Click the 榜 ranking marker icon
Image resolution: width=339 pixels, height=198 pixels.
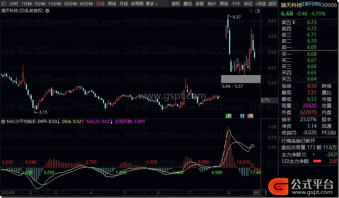coord(250,116)
